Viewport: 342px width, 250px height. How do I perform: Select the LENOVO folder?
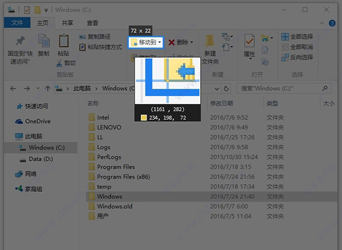[105, 127]
